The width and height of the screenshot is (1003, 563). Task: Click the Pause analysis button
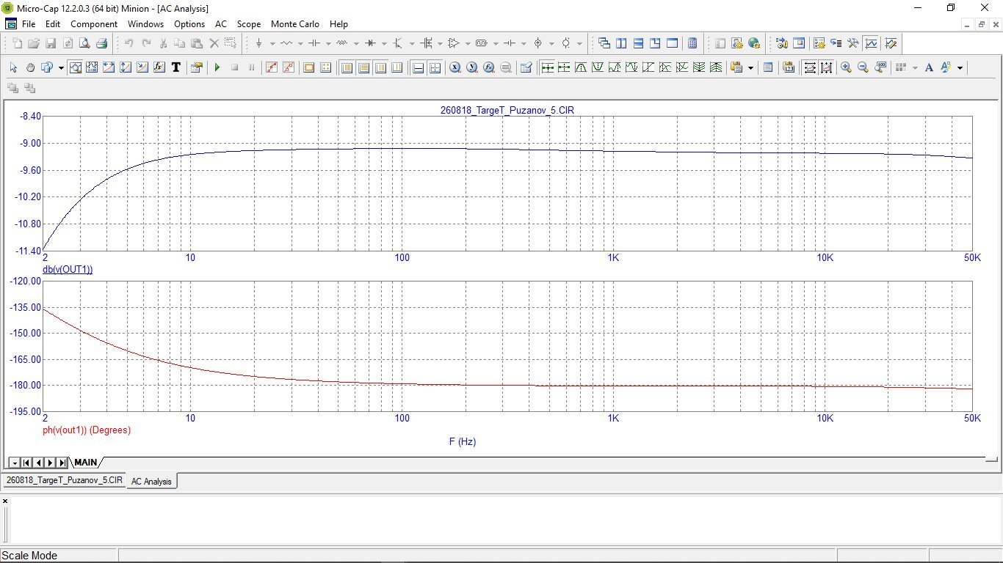click(251, 67)
